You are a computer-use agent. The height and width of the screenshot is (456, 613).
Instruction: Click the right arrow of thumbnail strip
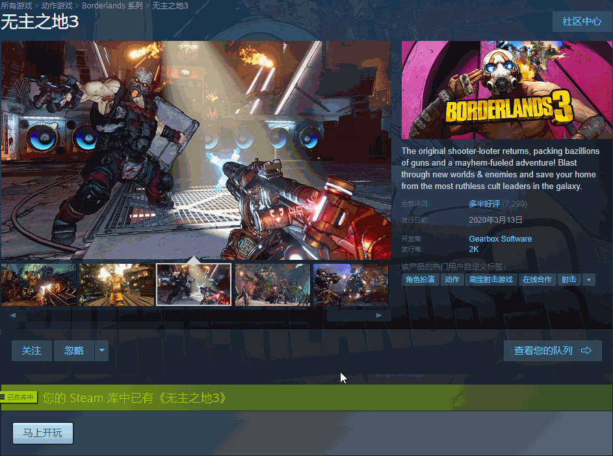tap(379, 315)
